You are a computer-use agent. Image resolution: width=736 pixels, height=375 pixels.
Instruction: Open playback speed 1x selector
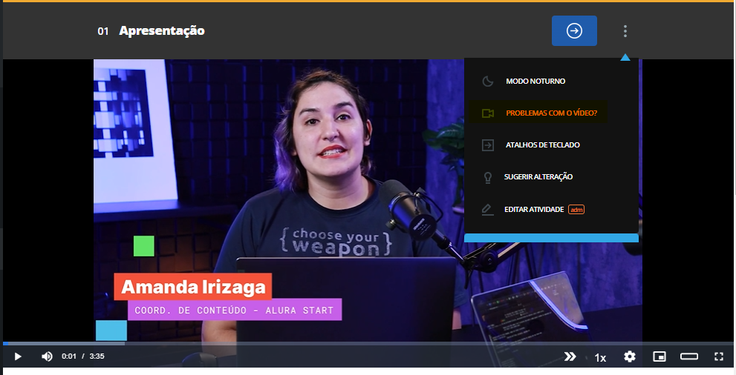[x=600, y=357]
